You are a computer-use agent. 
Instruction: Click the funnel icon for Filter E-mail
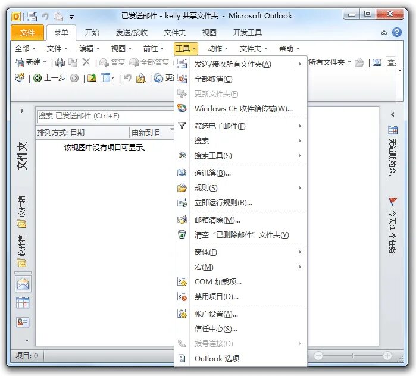tap(182, 126)
